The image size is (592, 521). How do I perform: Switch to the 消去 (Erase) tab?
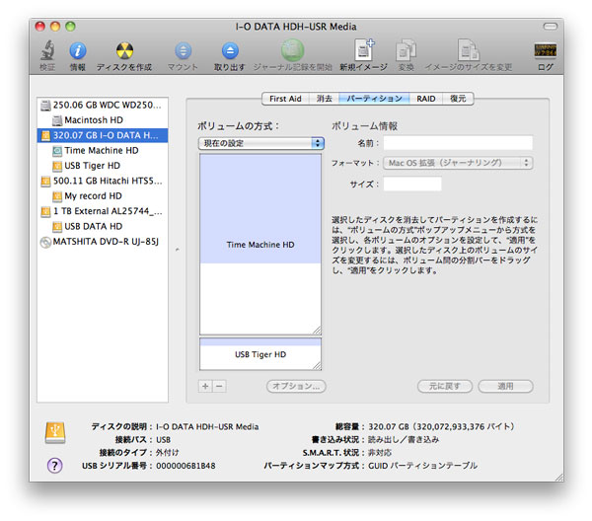(324, 99)
